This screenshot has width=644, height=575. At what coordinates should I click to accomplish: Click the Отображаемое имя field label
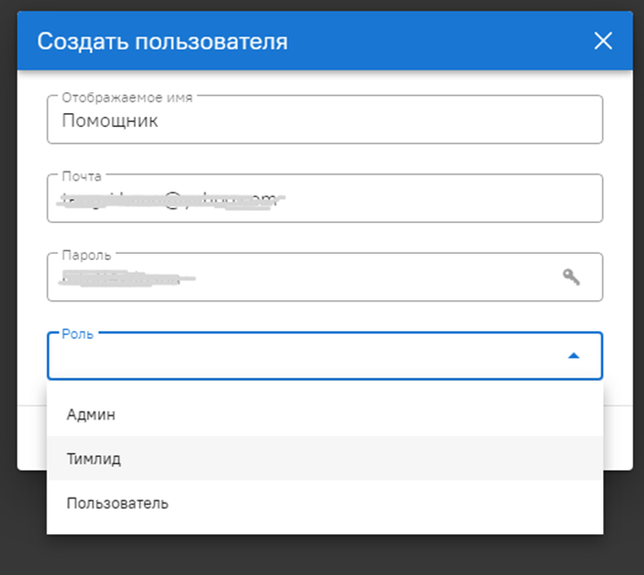(127, 98)
